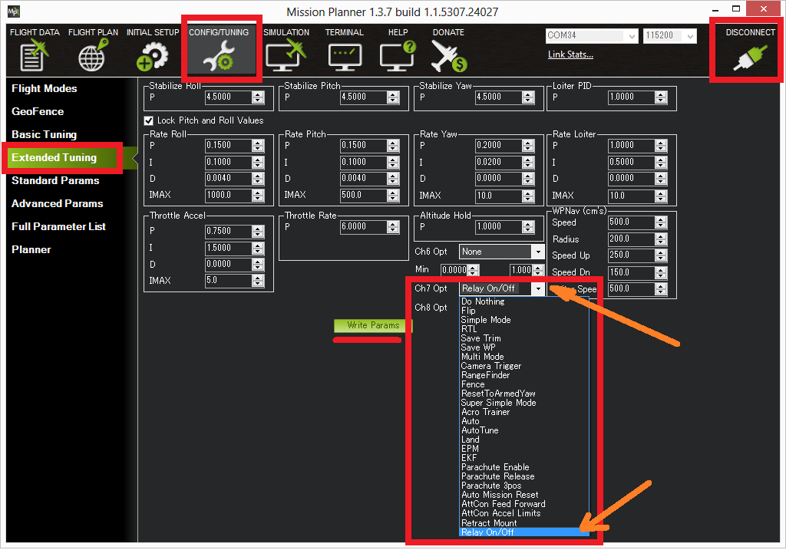Click the Donate airplane icon
Screen dimensions: 786x550
(448, 52)
